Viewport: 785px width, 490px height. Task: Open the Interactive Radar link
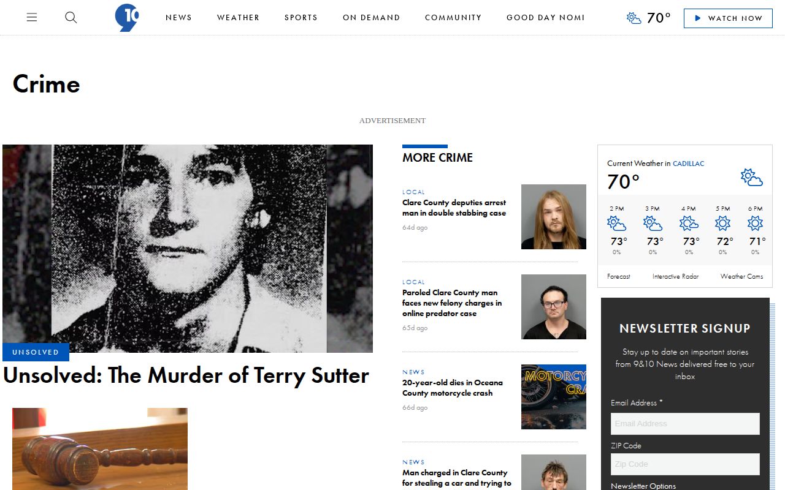click(x=675, y=276)
